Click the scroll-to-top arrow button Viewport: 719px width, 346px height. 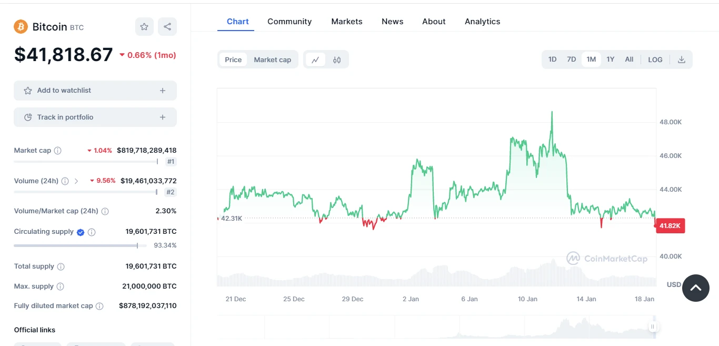point(696,288)
